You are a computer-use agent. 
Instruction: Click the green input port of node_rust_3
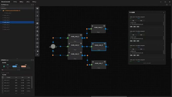coord(68,38)
